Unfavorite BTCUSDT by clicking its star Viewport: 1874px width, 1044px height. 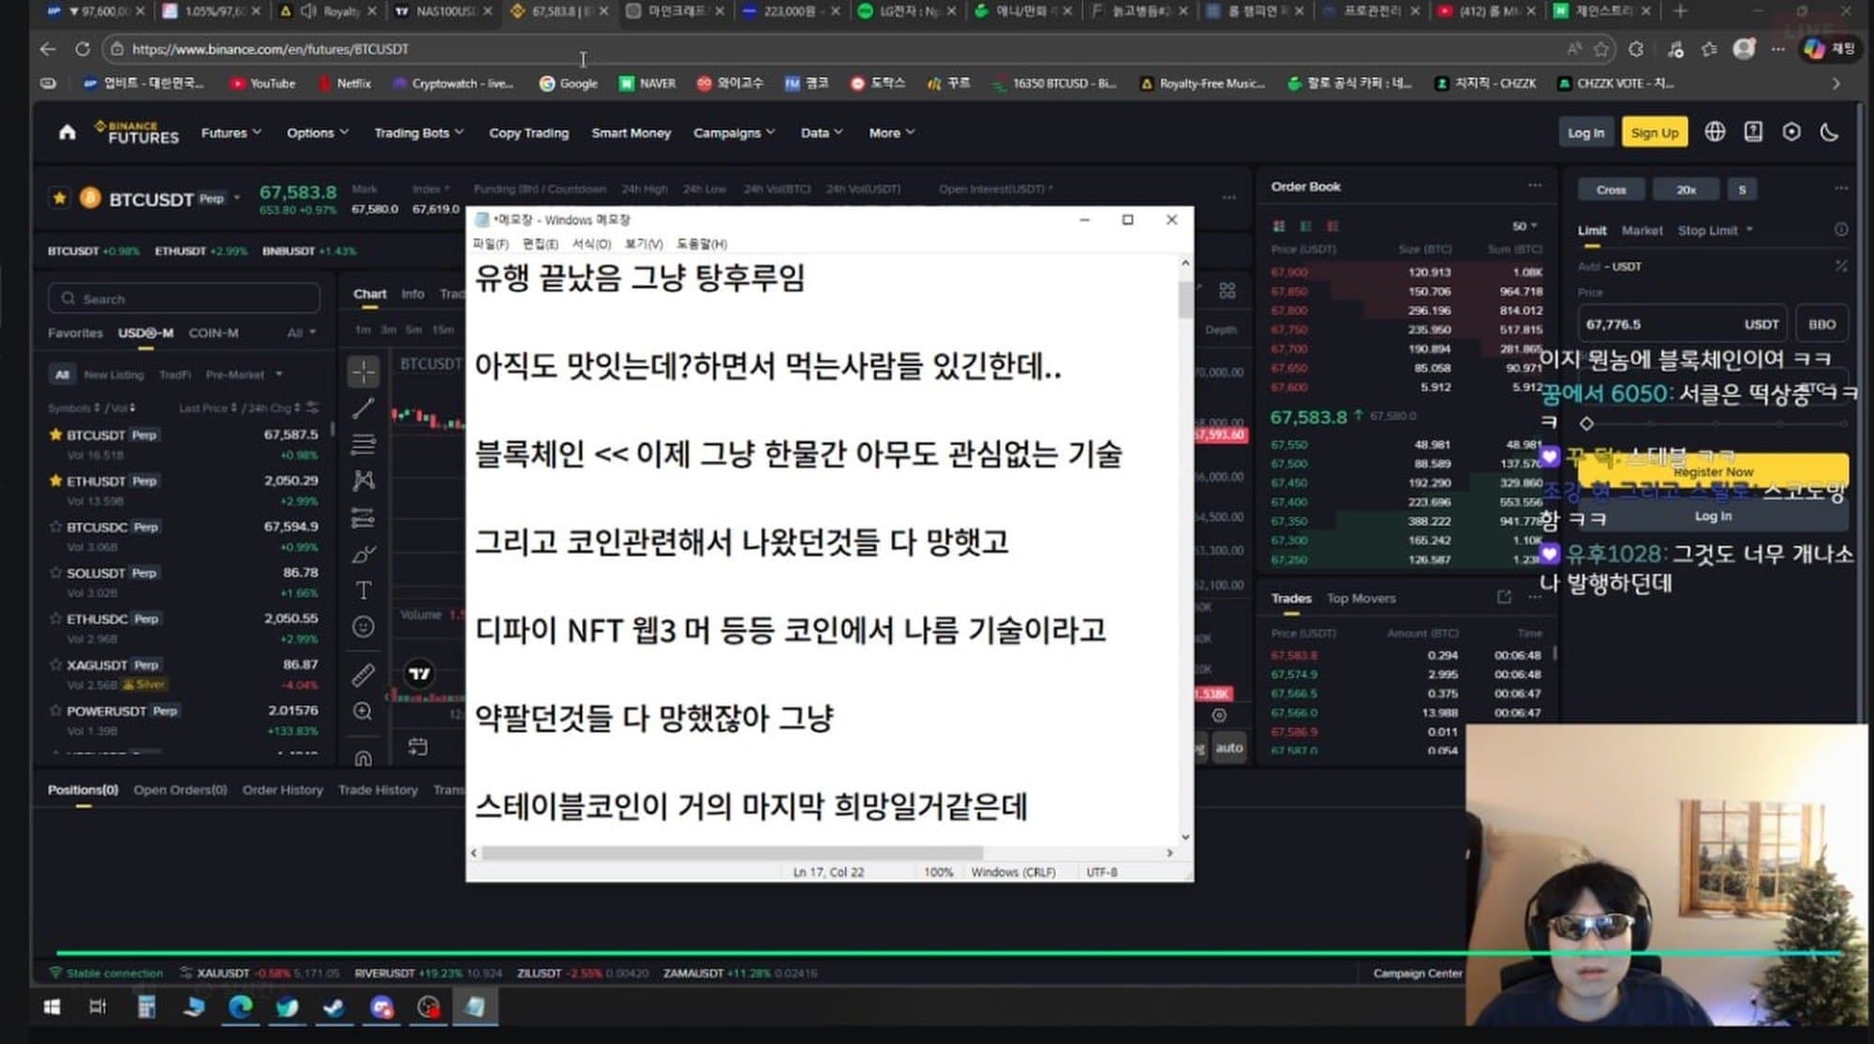pyautogui.click(x=53, y=434)
